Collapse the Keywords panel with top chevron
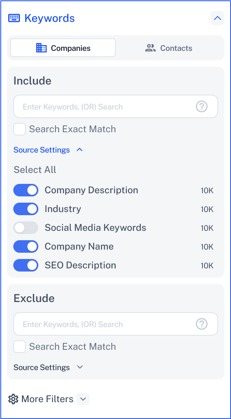Screen dimensions: 231x419 pos(217,18)
